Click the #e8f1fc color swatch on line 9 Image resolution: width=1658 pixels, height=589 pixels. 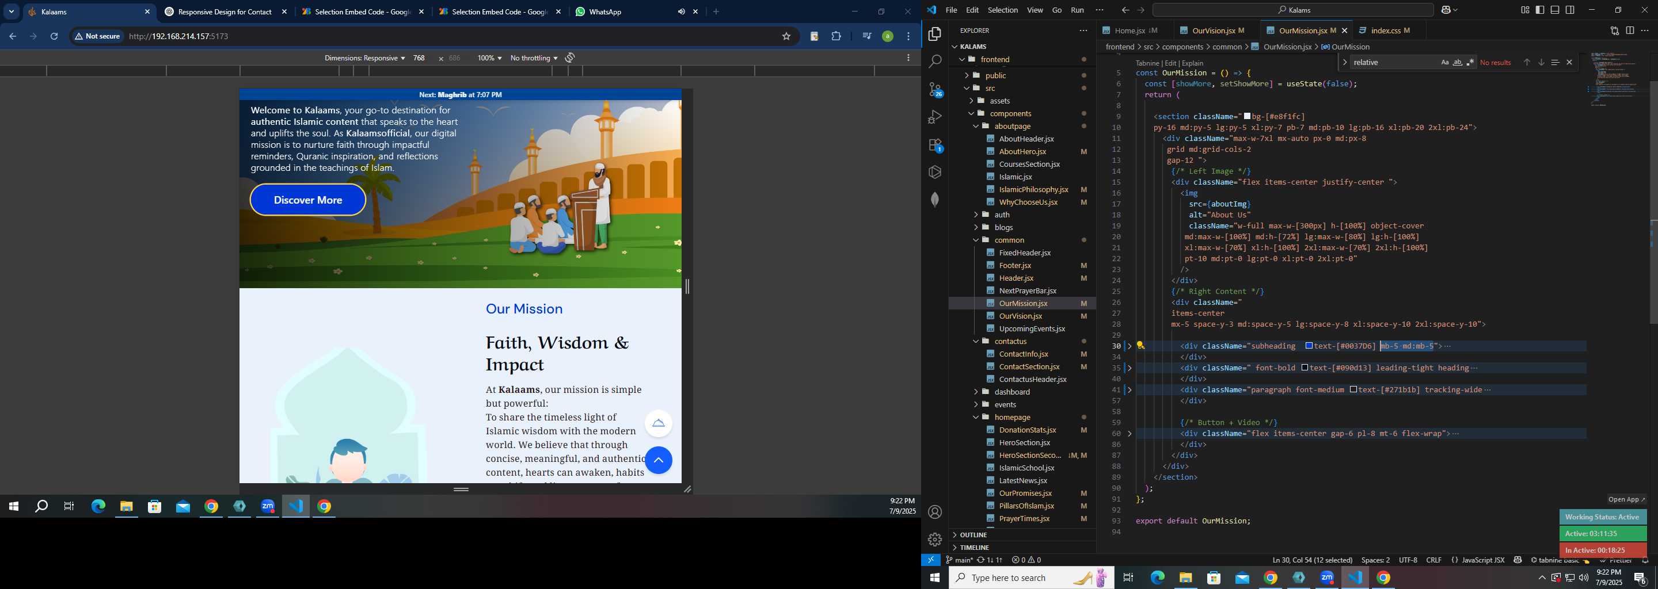(x=1248, y=116)
